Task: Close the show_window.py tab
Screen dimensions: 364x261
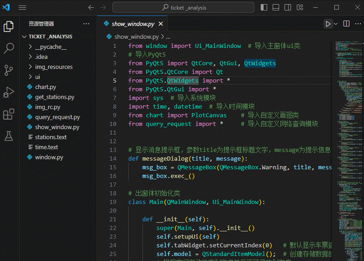Action: pyautogui.click(x=161, y=24)
